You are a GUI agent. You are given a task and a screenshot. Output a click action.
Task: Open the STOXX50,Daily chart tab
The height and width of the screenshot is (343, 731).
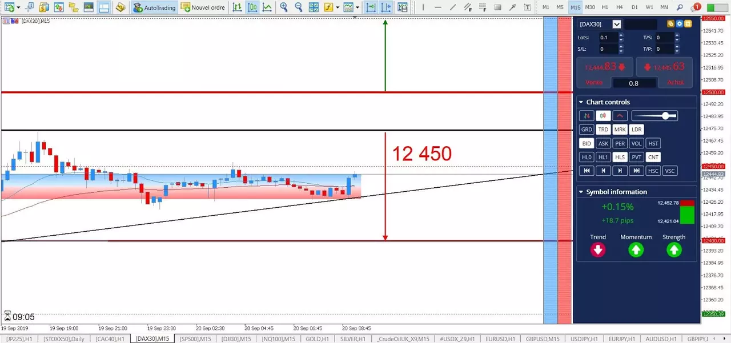coord(63,339)
